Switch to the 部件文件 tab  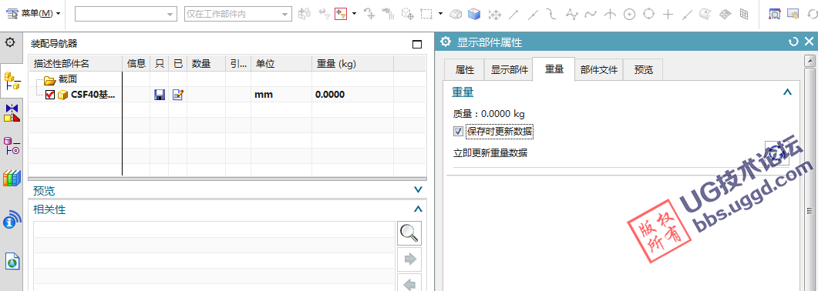point(599,70)
